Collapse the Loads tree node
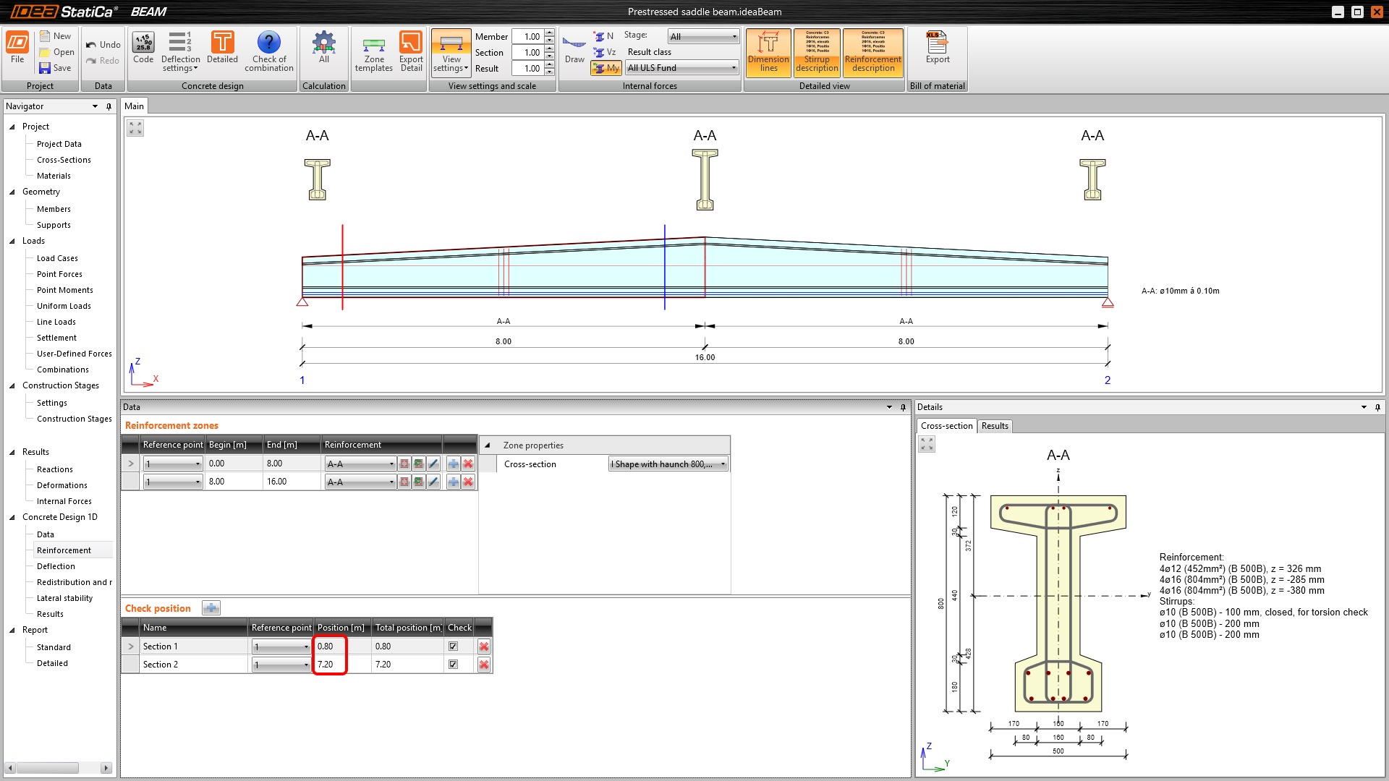Screen dimensions: 1389x781 [x=12, y=241]
